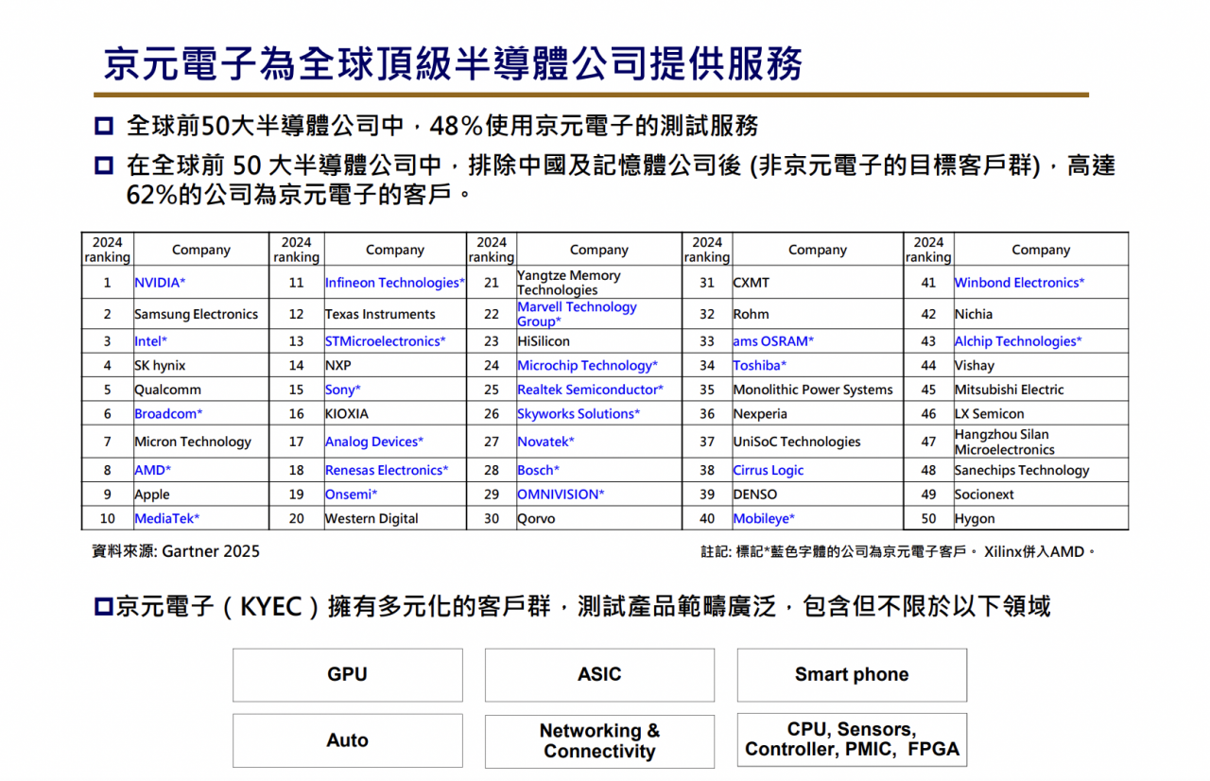Select the SK hynix cell

pyautogui.click(x=200, y=366)
